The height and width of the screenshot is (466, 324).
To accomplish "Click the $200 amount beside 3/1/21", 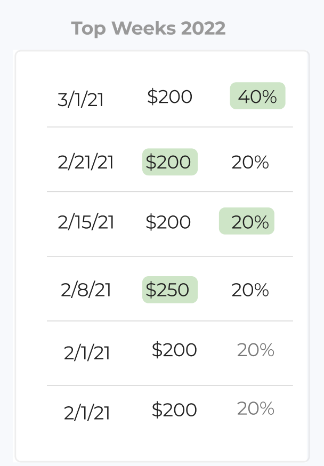I will pyautogui.click(x=169, y=97).
